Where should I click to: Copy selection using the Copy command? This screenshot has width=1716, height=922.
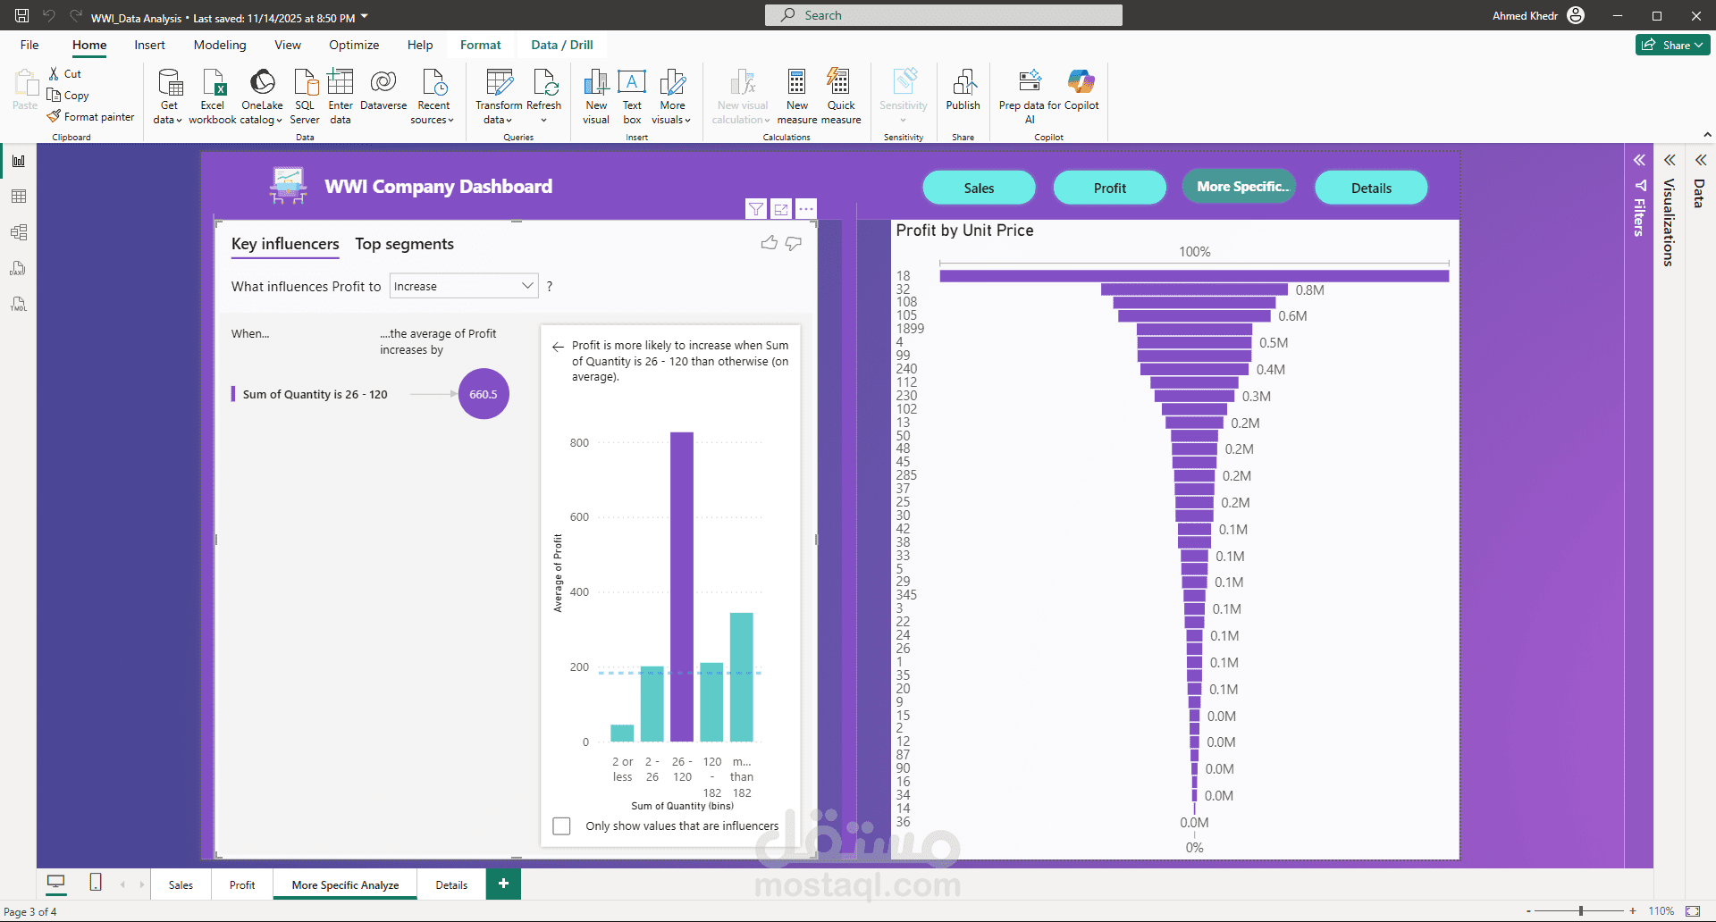pyautogui.click(x=68, y=96)
